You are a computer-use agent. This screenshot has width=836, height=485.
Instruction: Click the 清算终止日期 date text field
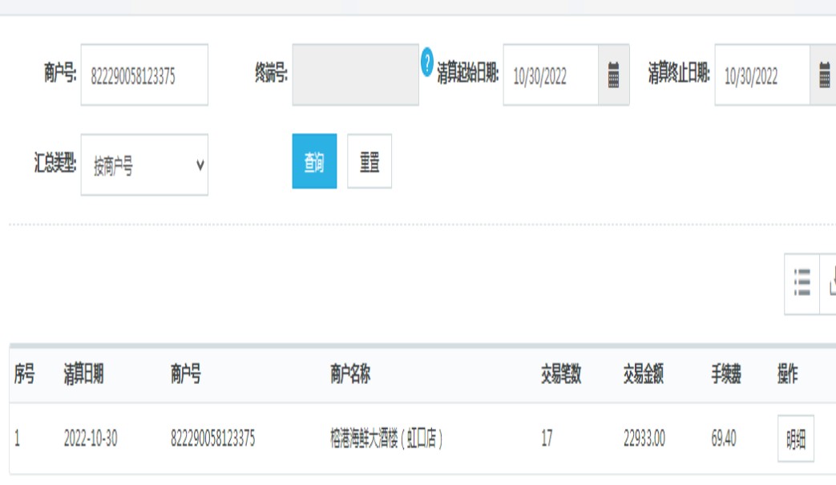click(761, 75)
